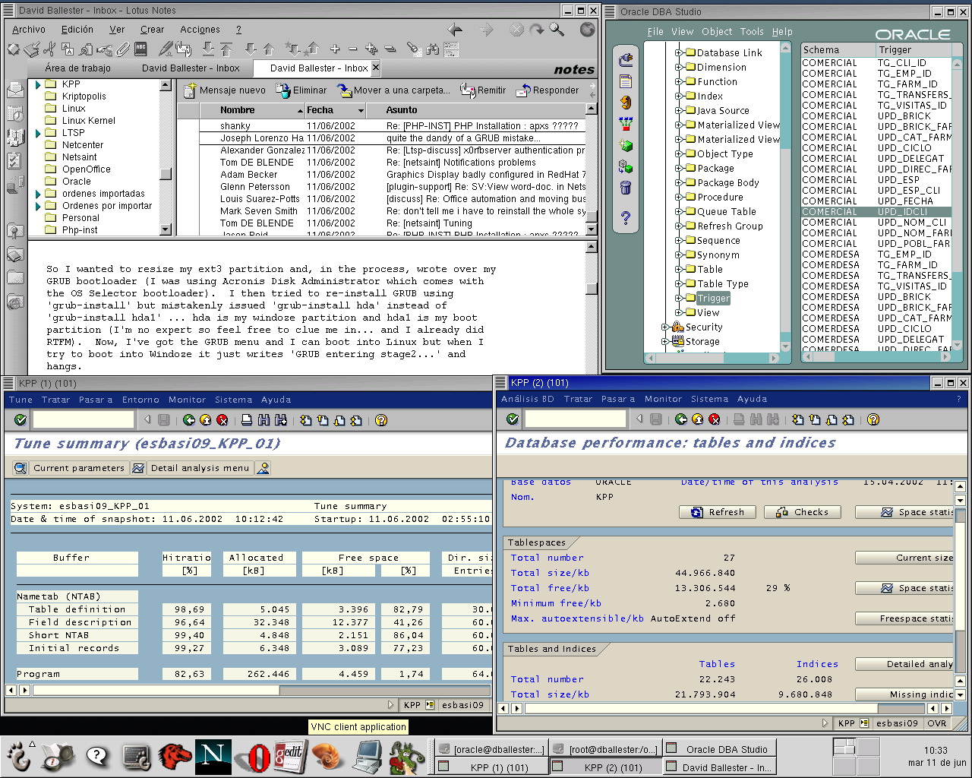Click the green check Enter icon in KPP (1)
Screen dimensions: 972x778
(21, 419)
